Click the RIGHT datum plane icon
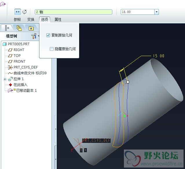The image size is (185, 169). click(x=10, y=50)
